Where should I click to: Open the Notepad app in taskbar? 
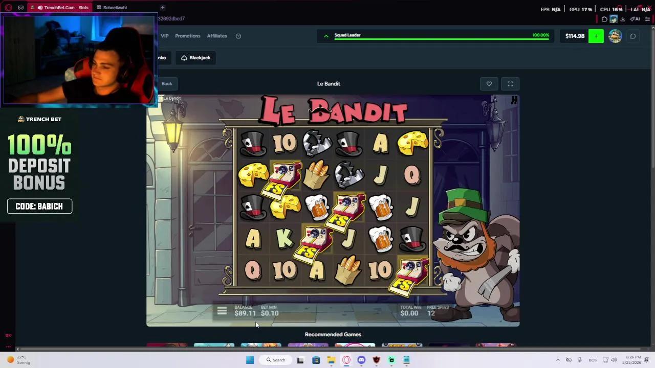tap(406, 360)
